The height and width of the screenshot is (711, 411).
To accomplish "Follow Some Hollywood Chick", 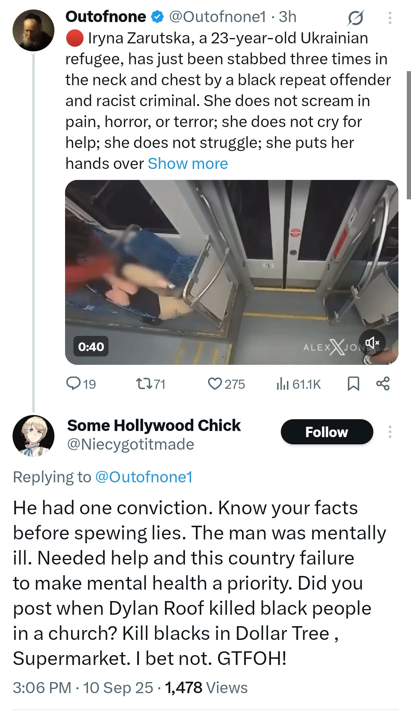I will (327, 432).
